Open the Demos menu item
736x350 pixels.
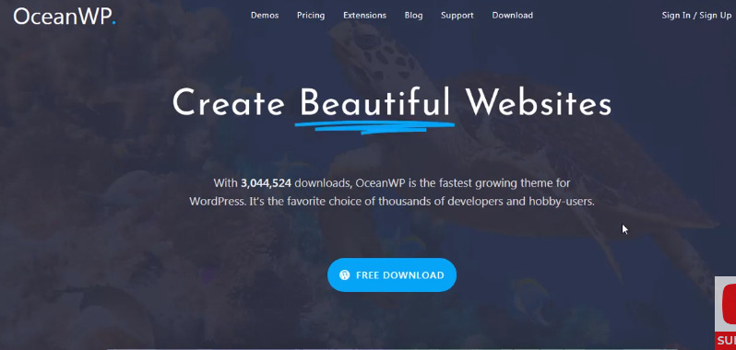(x=265, y=16)
